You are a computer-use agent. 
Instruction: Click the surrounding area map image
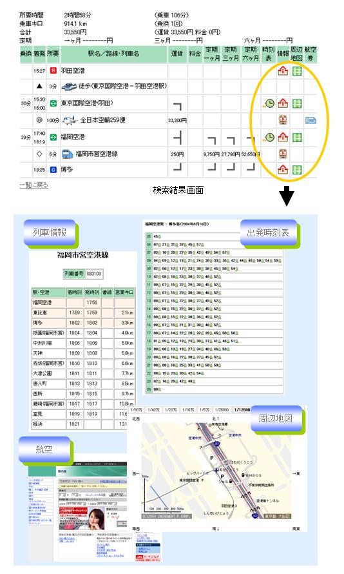pos(216,471)
